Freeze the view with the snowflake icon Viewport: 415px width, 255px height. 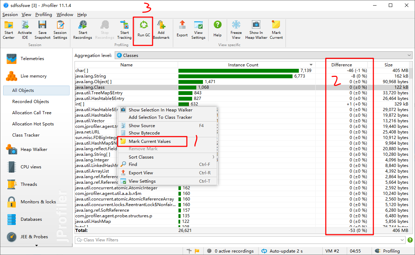(236, 30)
